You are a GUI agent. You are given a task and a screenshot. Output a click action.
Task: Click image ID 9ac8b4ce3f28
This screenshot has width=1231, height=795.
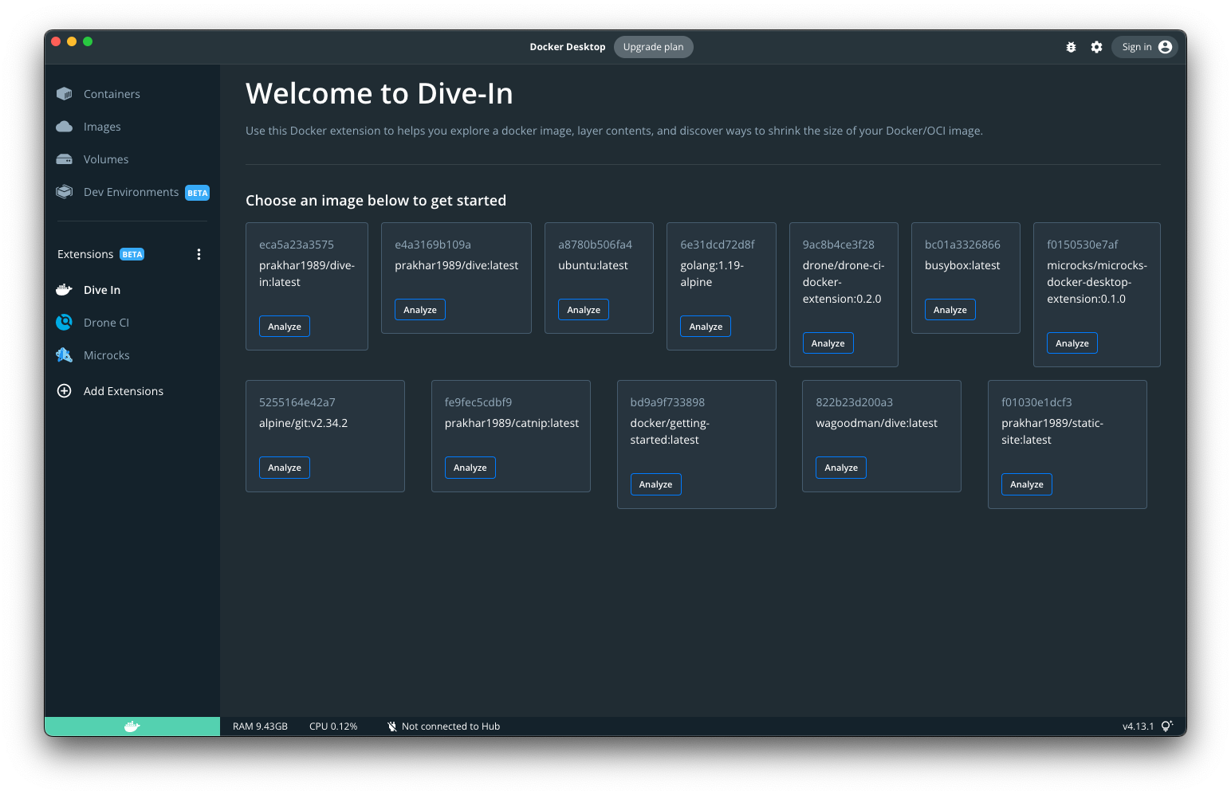pyautogui.click(x=839, y=245)
